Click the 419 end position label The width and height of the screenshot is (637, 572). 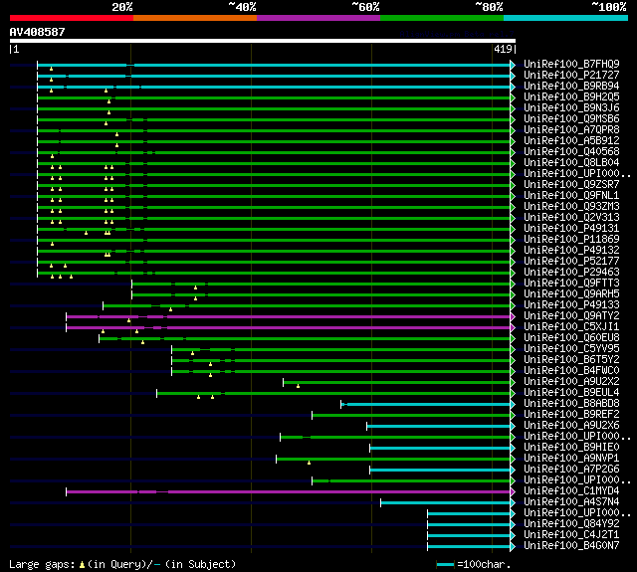pos(503,49)
